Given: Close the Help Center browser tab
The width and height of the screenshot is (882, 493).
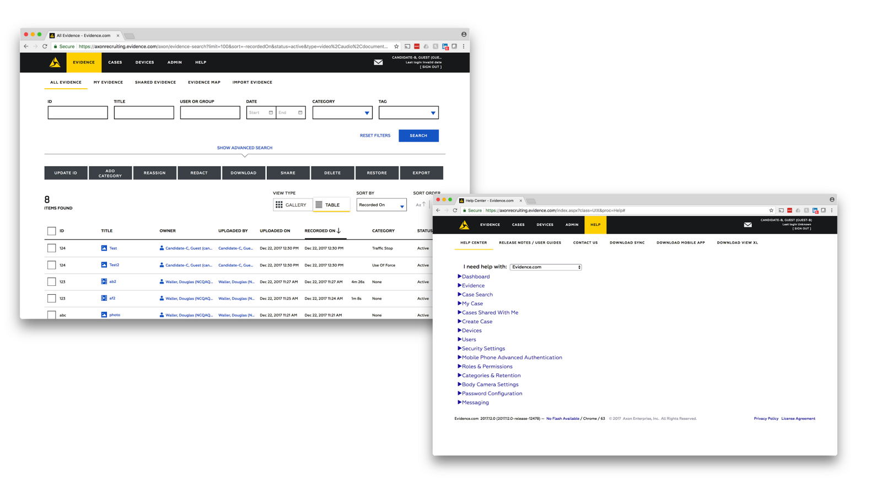Looking at the screenshot, I should (x=520, y=201).
